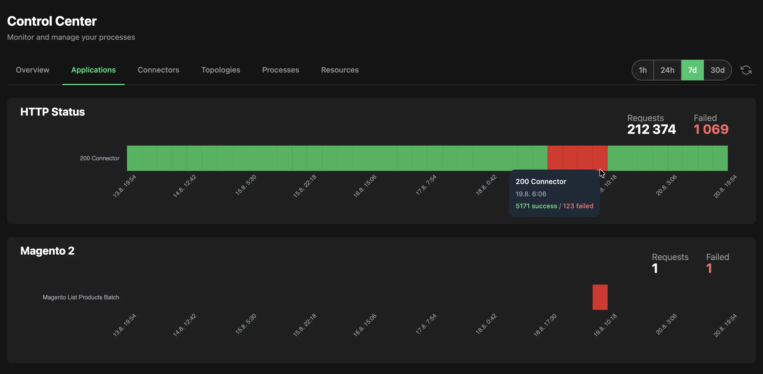Click the 1 069 failed value

[x=711, y=129]
